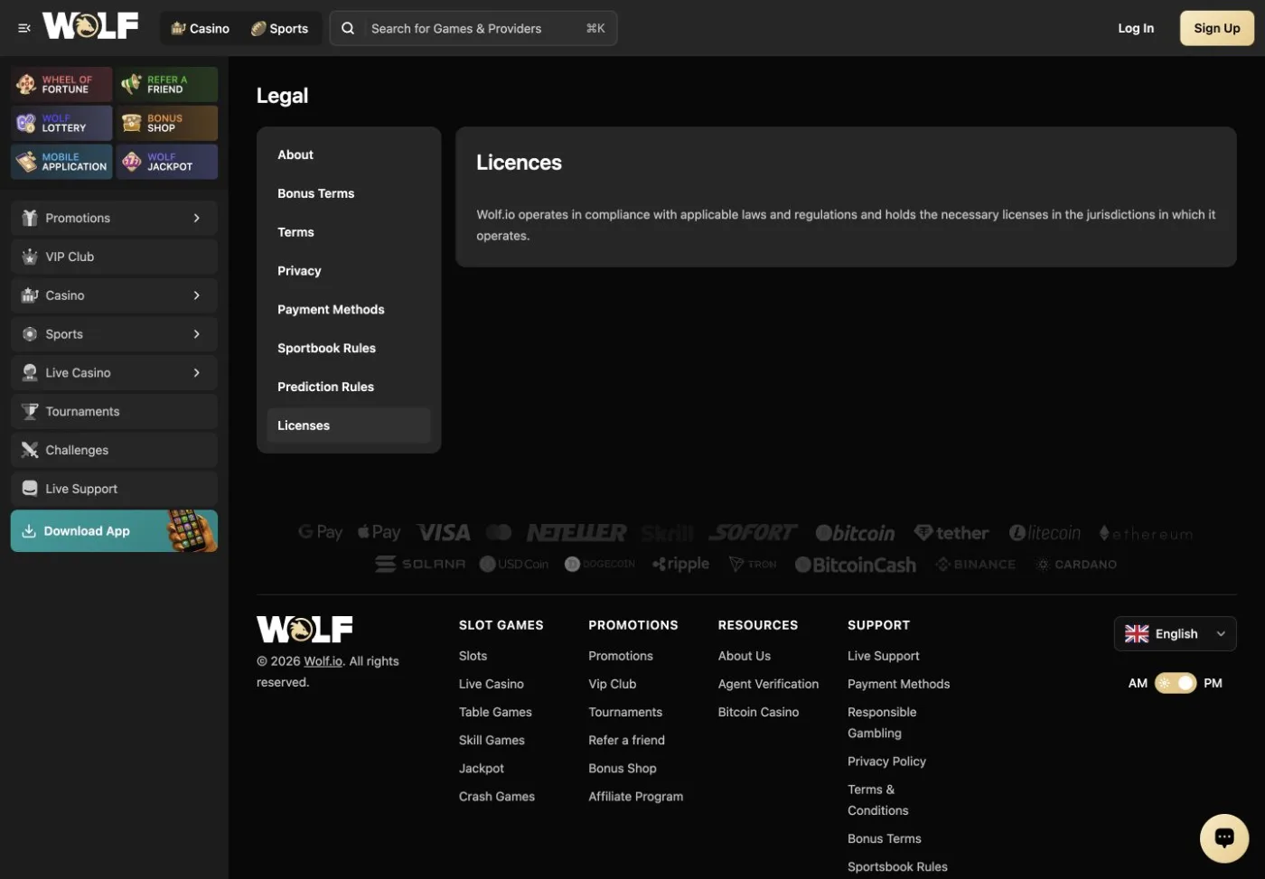This screenshot has width=1265, height=879.
Task: Open the Bonus Shop tile
Action: pyautogui.click(x=166, y=123)
